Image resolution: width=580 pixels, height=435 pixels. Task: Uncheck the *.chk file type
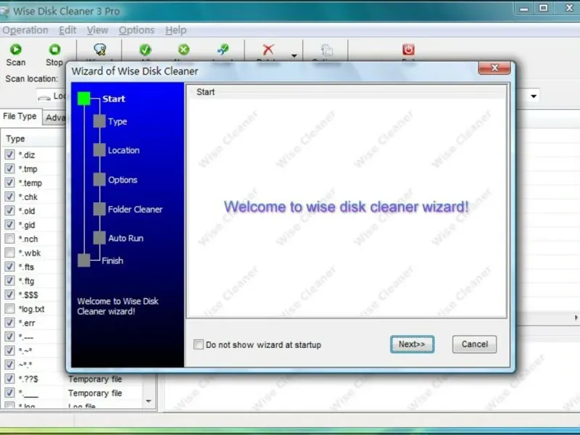click(x=9, y=196)
